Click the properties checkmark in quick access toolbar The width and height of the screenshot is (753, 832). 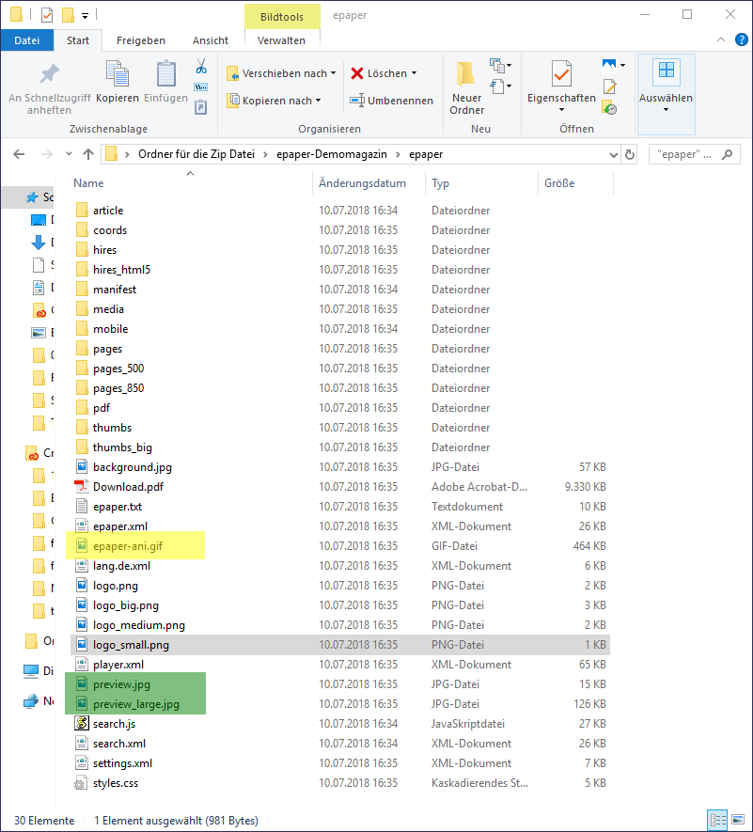point(47,15)
